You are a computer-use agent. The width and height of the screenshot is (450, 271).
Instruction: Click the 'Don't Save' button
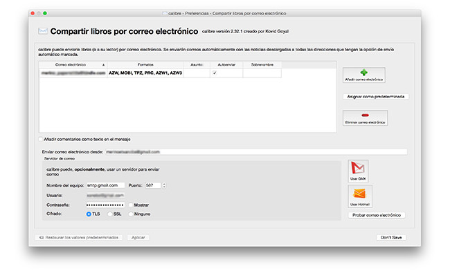tap(391, 238)
